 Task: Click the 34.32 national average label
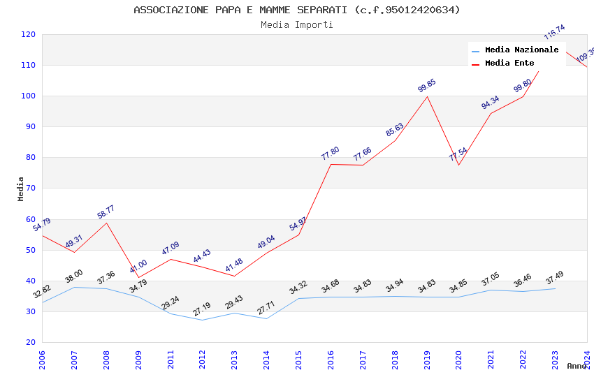pyautogui.click(x=298, y=288)
